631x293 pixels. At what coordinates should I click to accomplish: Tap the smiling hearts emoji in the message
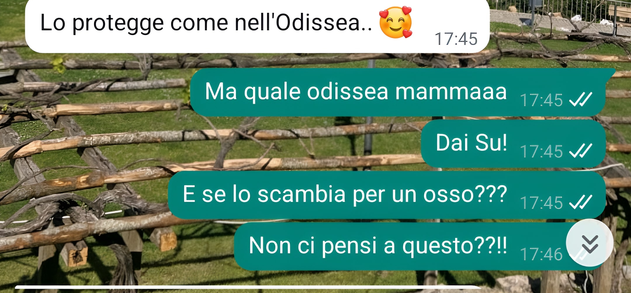[396, 22]
